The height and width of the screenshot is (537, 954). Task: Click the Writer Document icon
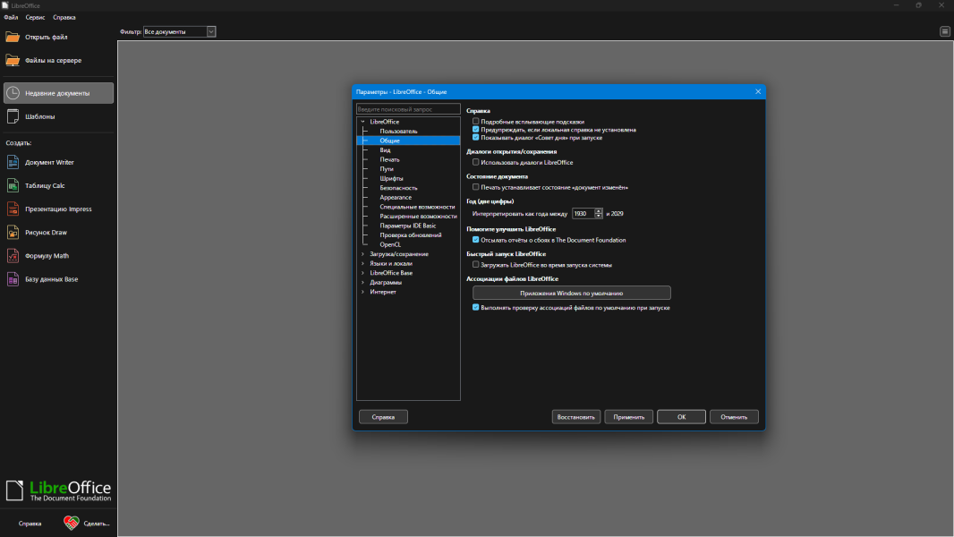pos(13,162)
